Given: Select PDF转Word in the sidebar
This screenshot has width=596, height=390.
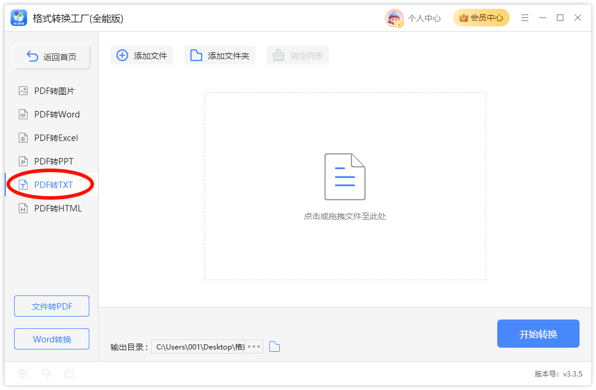Looking at the screenshot, I should pos(51,115).
